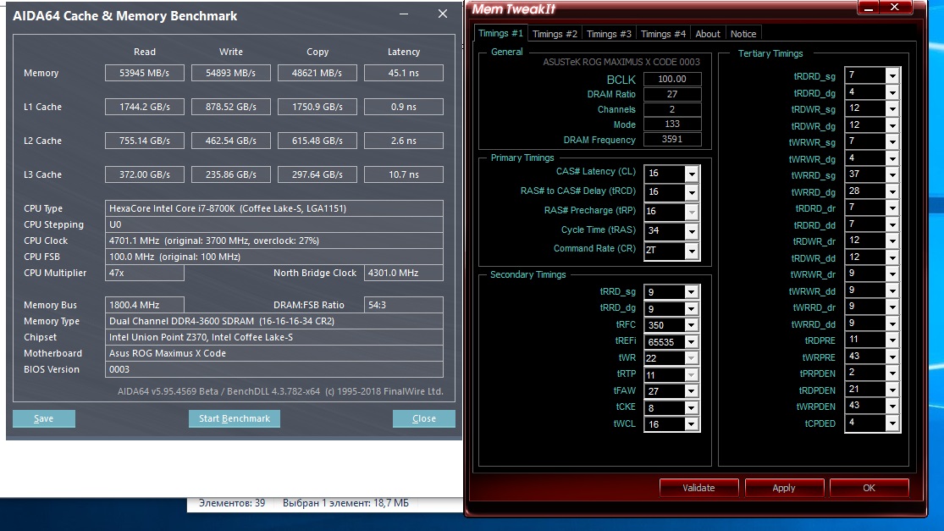944x531 pixels.
Task: Click the Validate button in Mem TweakIt
Action: tap(698, 488)
